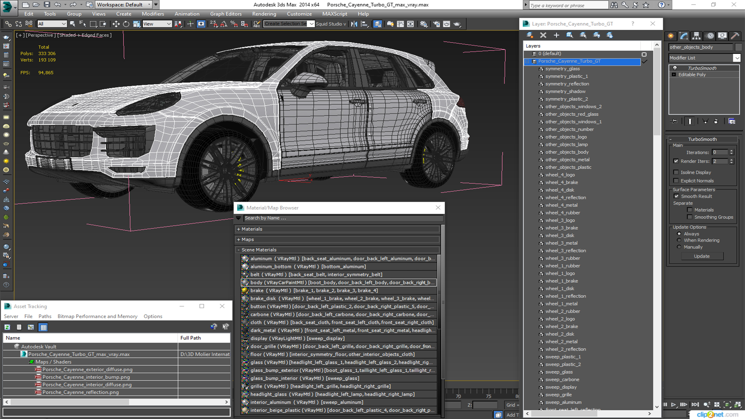Toggle Smooth Result checkbox

(676, 196)
